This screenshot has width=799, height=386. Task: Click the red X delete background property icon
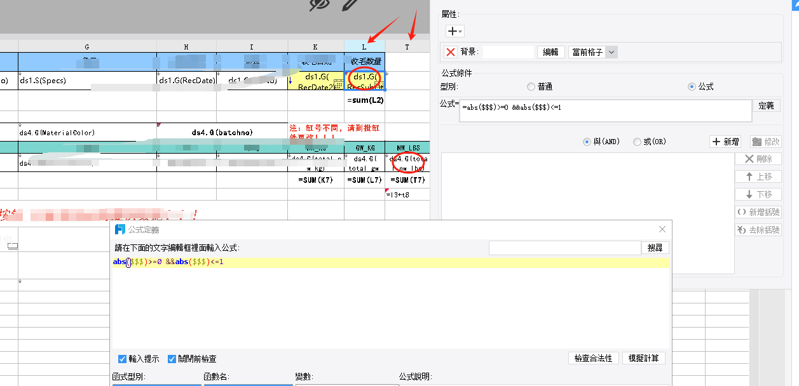coord(450,52)
